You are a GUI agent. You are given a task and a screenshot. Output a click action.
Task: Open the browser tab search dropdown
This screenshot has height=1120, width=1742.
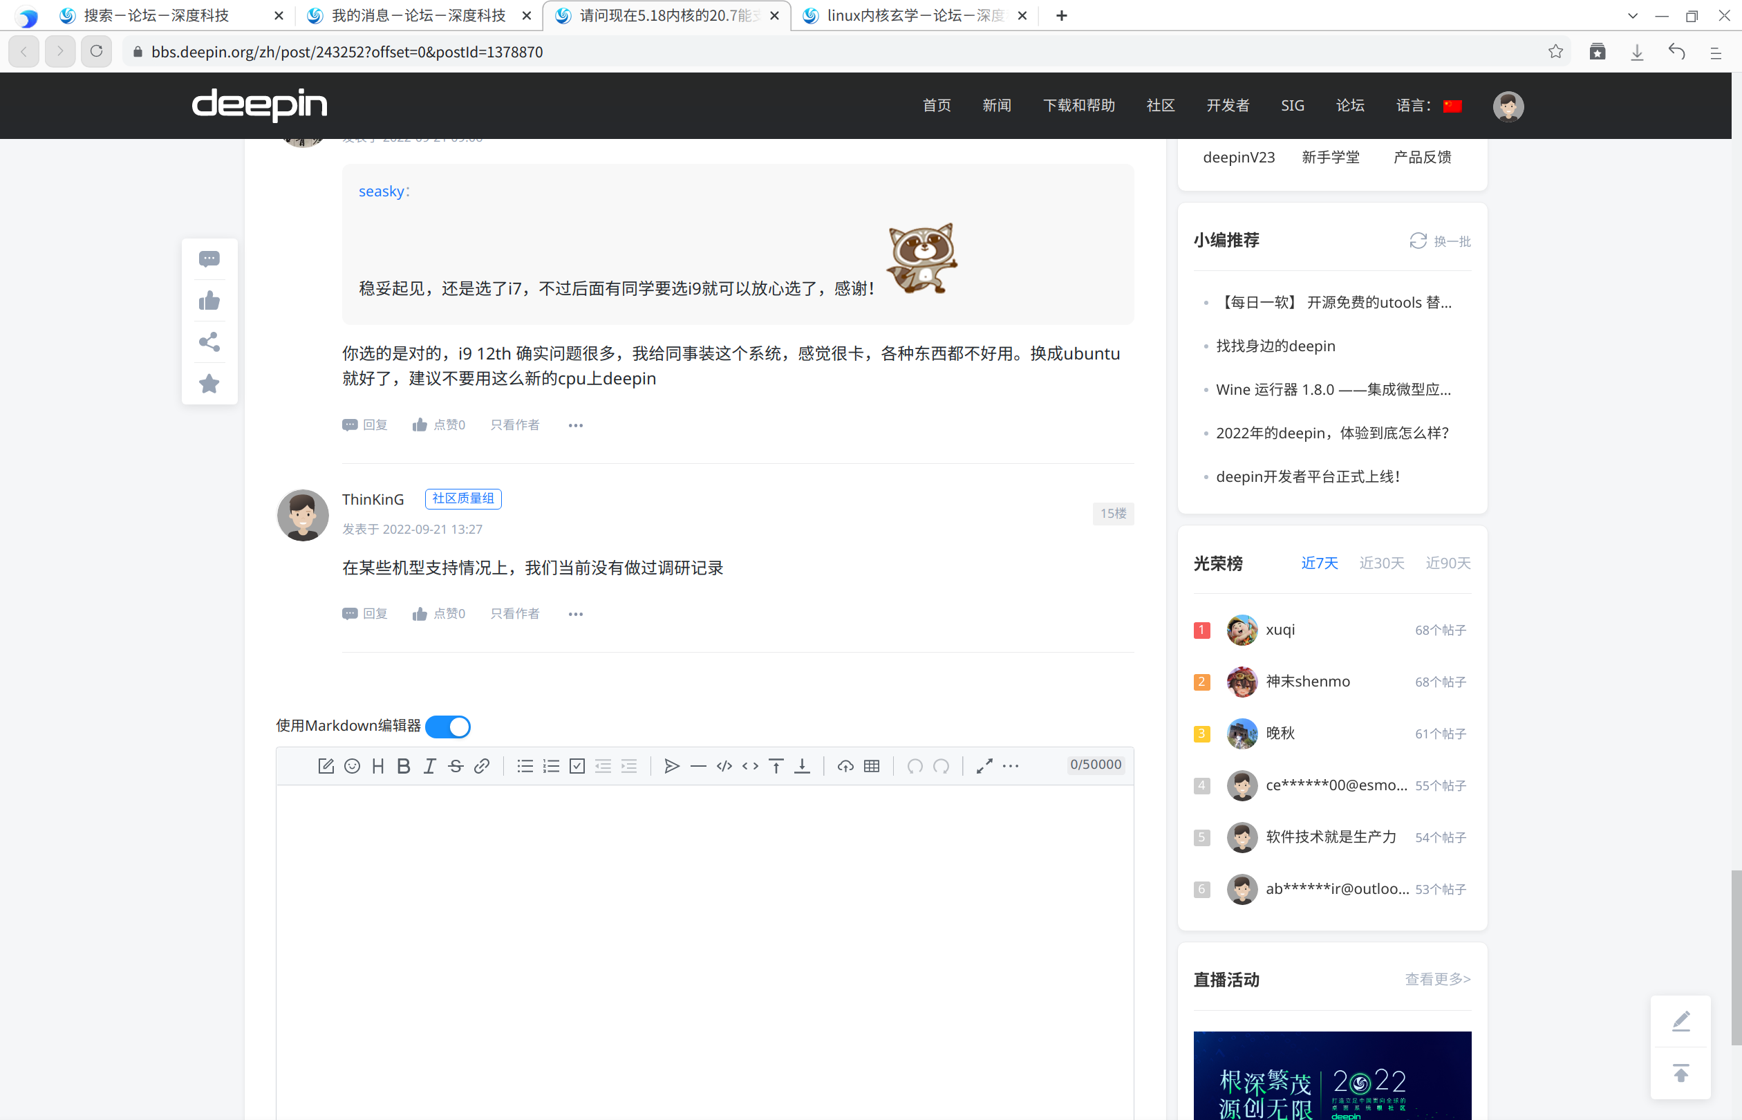(x=1632, y=15)
